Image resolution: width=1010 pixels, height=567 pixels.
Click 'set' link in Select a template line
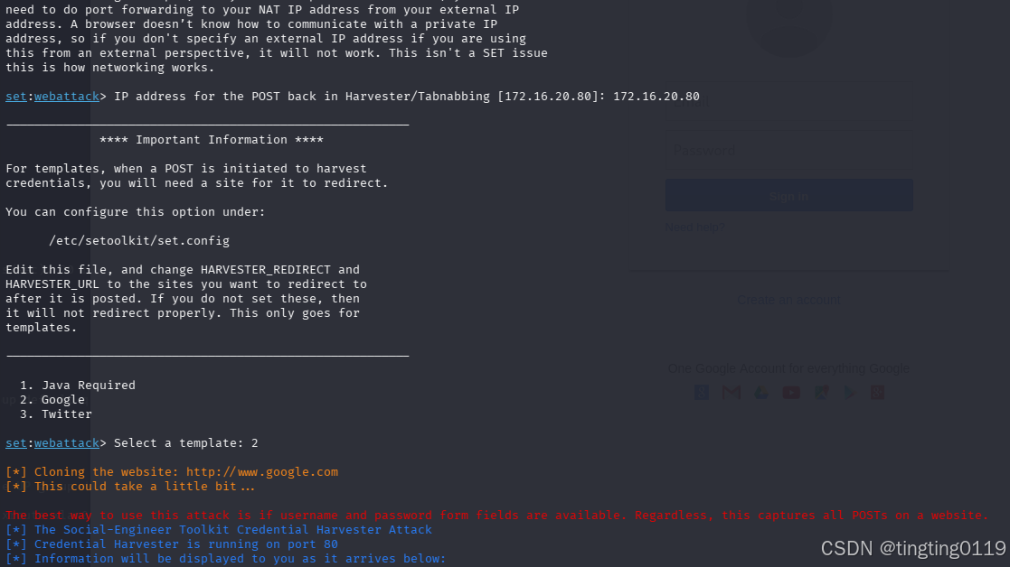click(16, 443)
